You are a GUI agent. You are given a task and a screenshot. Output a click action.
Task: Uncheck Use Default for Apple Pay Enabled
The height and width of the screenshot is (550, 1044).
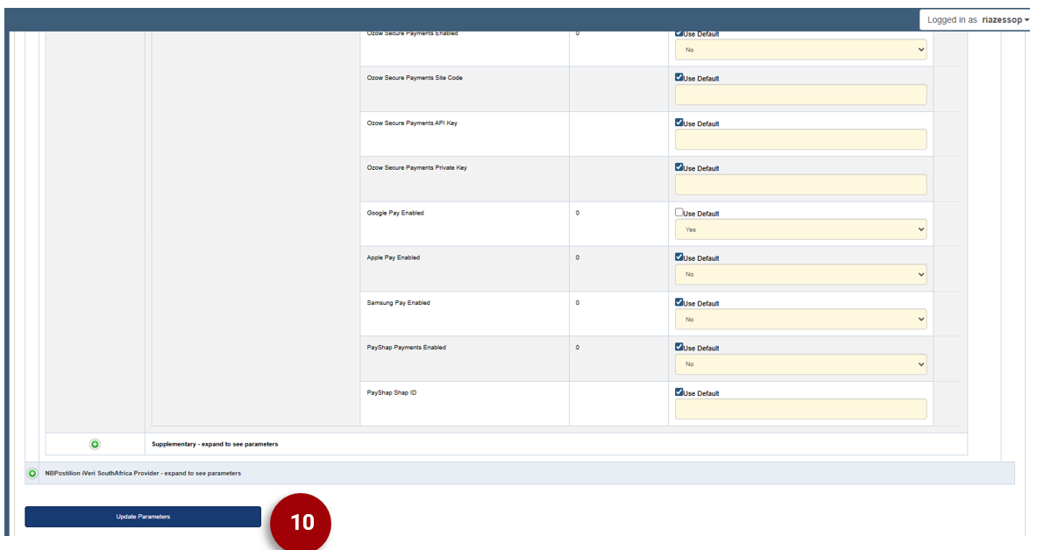coord(679,257)
